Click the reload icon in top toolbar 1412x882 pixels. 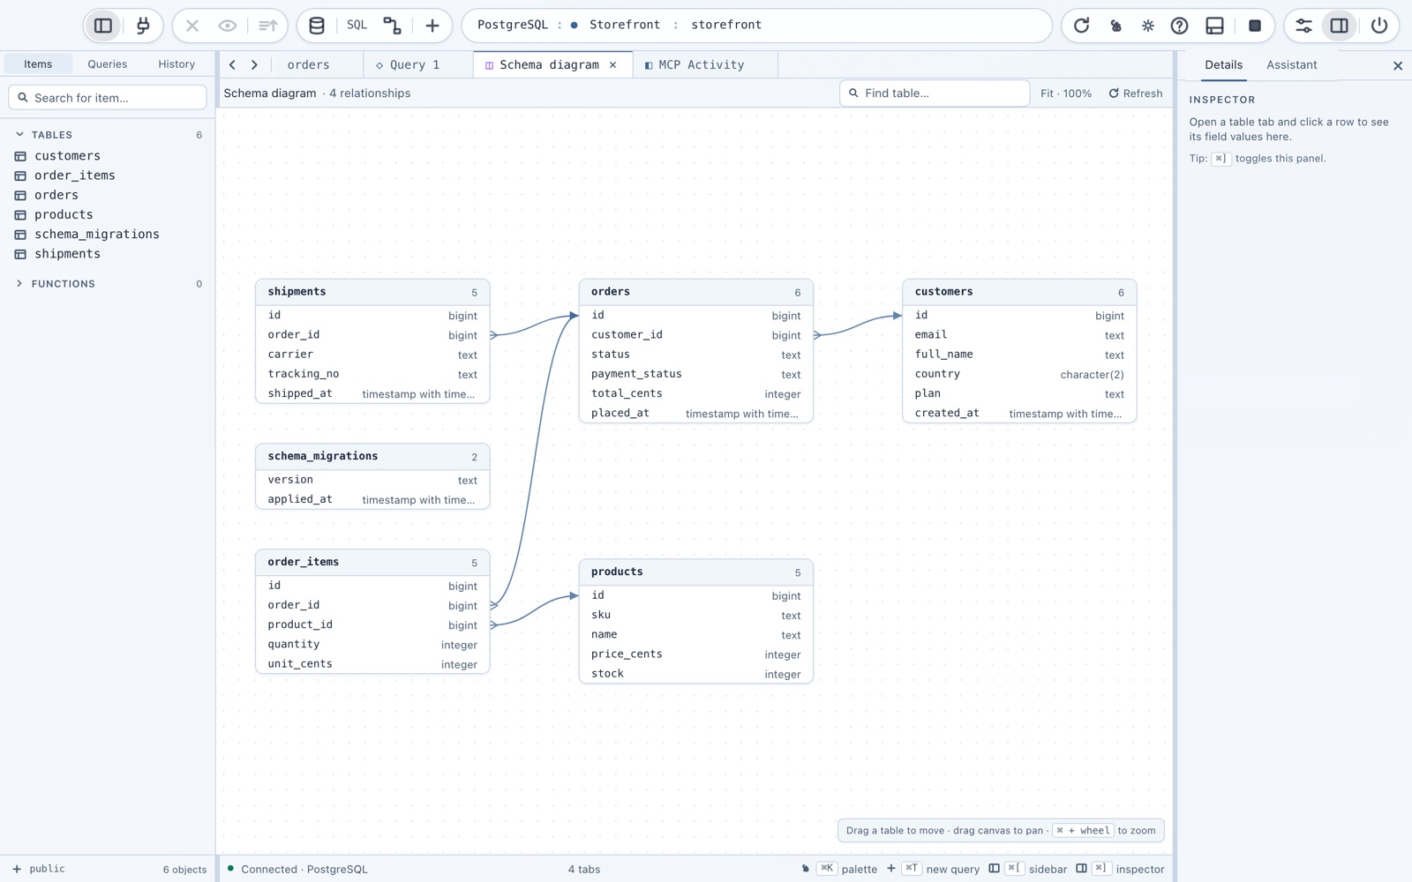(1081, 26)
